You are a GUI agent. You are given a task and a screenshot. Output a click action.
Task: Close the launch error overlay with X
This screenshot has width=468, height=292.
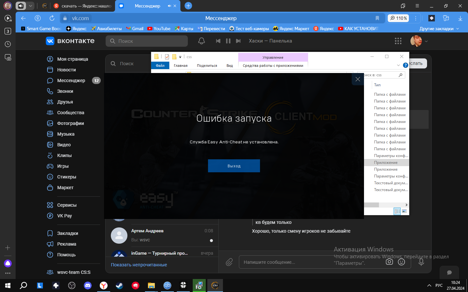click(357, 79)
